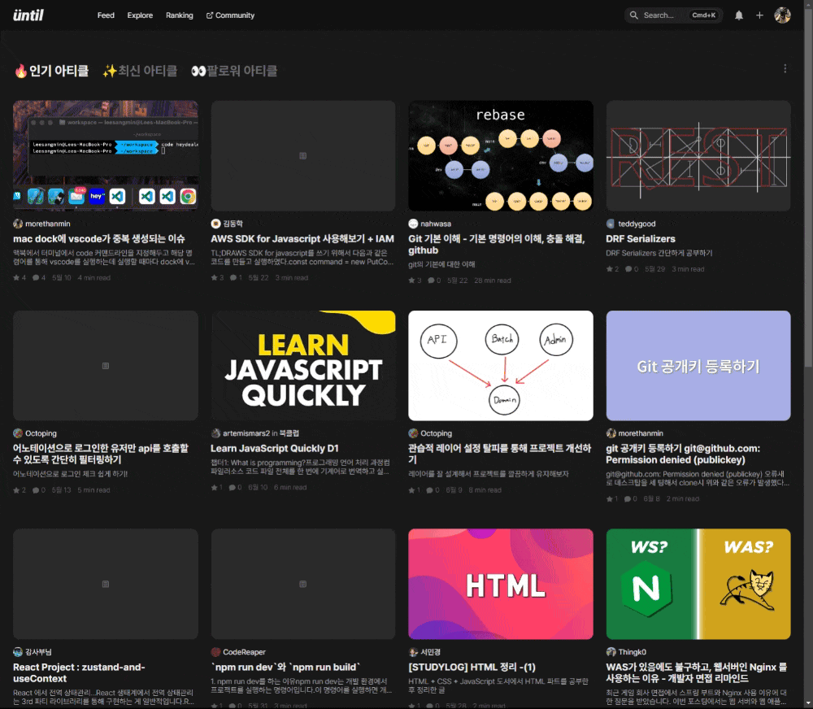Click comment icon on AWS SDK article
Screen dimensions: 813x709
click(x=233, y=277)
